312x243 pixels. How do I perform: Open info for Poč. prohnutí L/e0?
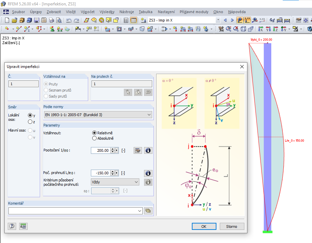click(x=148, y=173)
